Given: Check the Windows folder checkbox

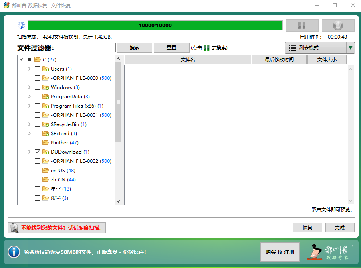Looking at the screenshot, I should (x=37, y=87).
